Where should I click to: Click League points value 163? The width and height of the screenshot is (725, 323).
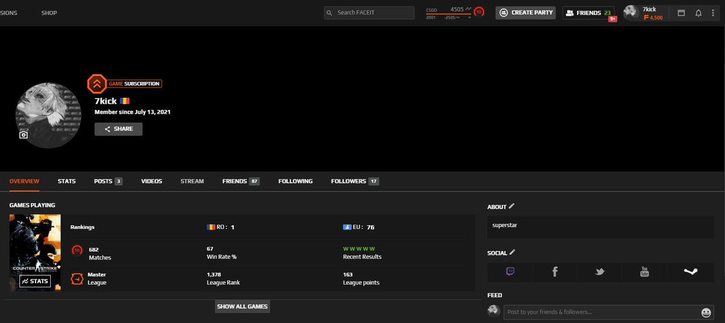(348, 275)
